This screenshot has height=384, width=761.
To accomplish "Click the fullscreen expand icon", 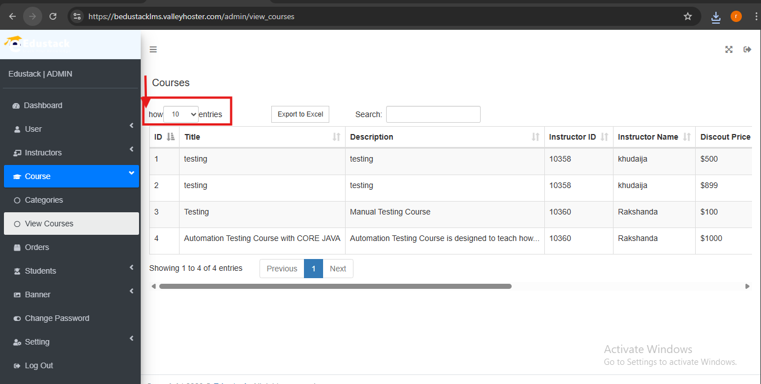I will pos(729,50).
